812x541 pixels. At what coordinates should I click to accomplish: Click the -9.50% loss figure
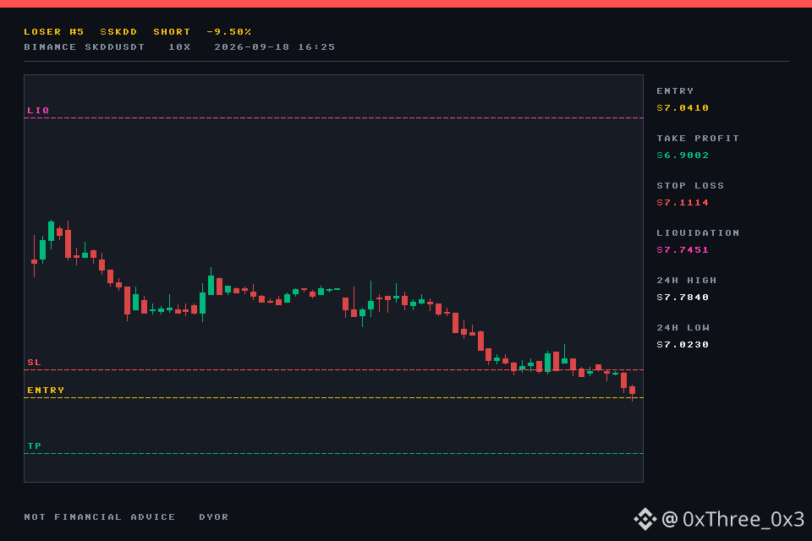tap(229, 31)
